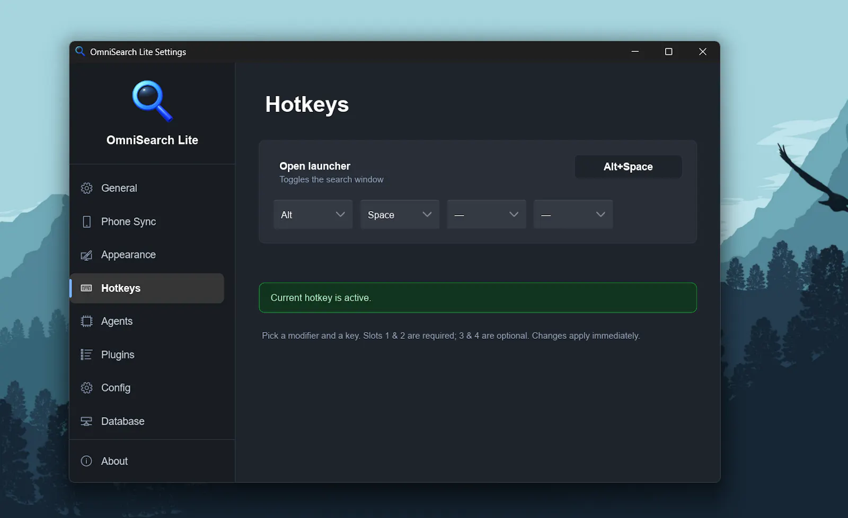Click the Hotkeys keyboard icon
The image size is (848, 518).
pos(86,288)
